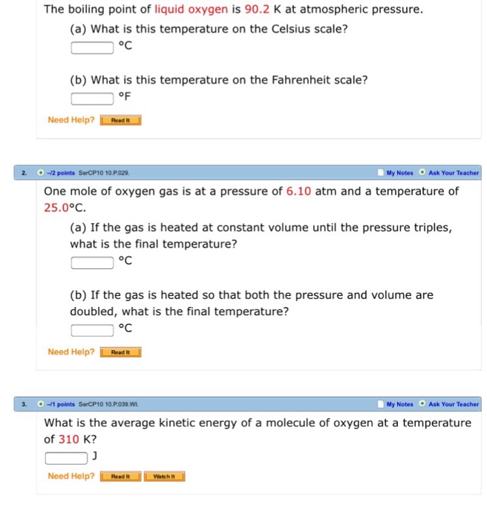487x519 pixels.
Task: Click Read It button for question 3
Action: [120, 476]
